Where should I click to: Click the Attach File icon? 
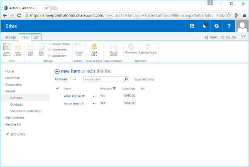point(78,48)
